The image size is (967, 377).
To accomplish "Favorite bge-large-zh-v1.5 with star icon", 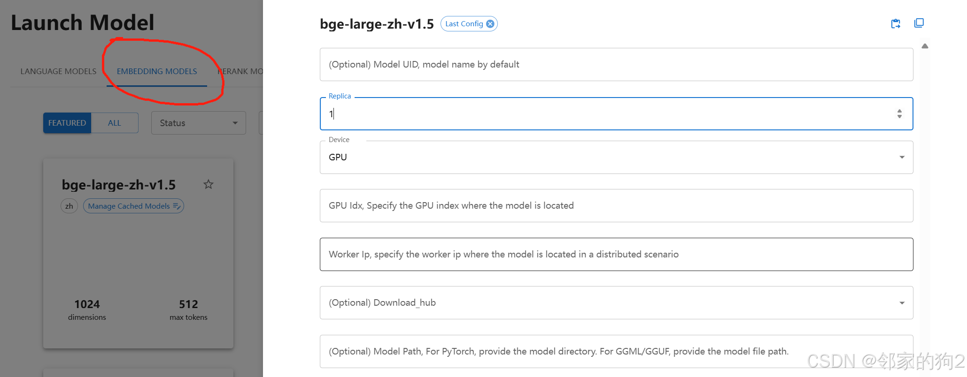I will click(x=209, y=184).
